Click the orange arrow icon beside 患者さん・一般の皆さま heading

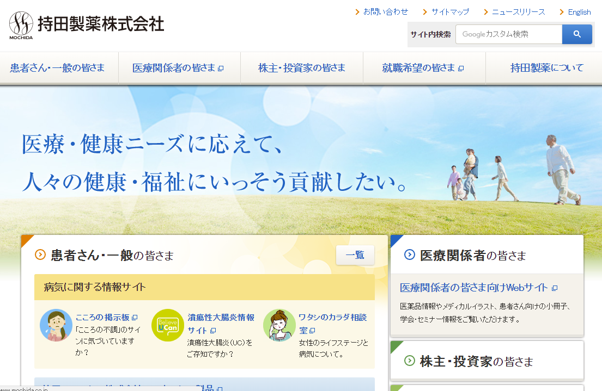40,255
